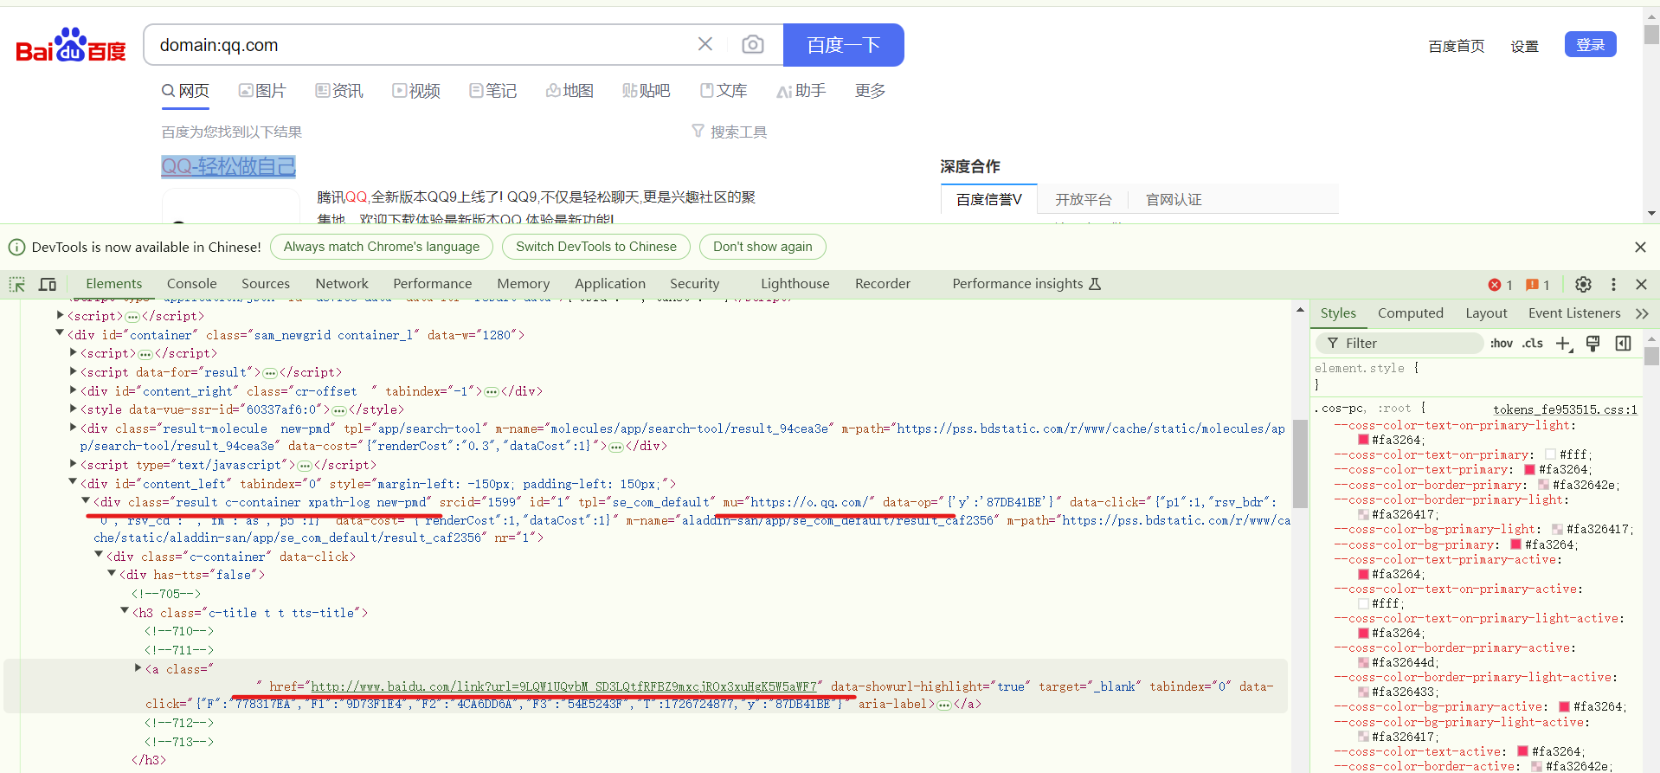
Task: Click the 登录 login button
Action: pyautogui.click(x=1591, y=44)
